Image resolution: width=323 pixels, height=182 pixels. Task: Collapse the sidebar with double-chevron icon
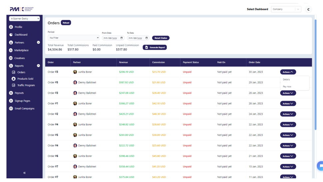[x=24, y=173]
